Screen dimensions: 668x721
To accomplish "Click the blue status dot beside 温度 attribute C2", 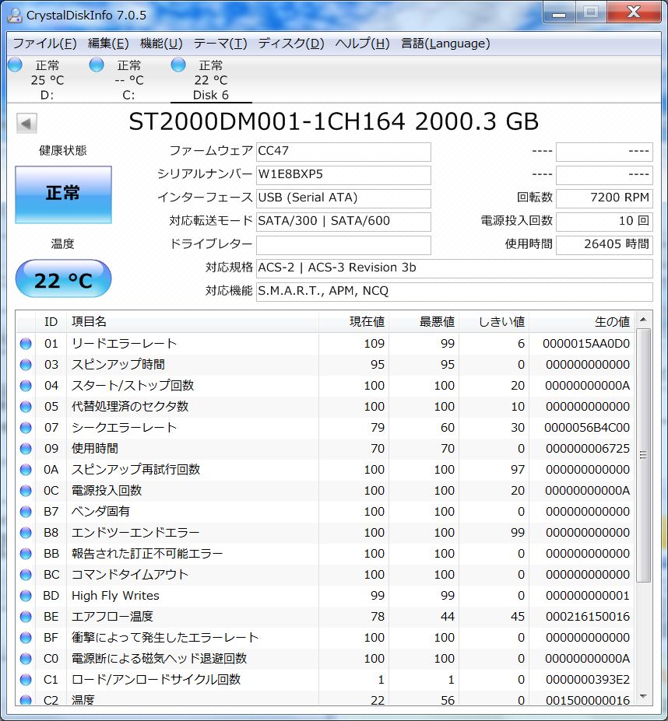I will 25,701.
